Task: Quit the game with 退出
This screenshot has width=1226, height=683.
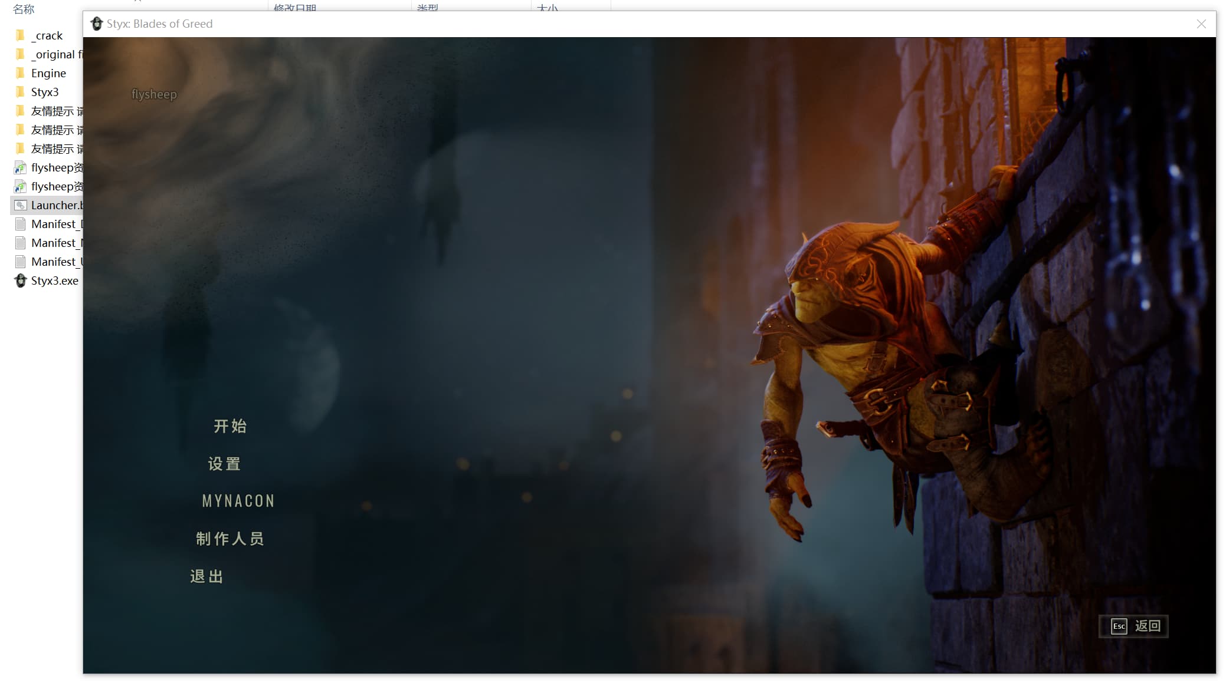Action: coord(206,576)
